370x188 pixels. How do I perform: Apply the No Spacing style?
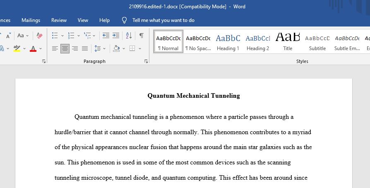point(198,41)
